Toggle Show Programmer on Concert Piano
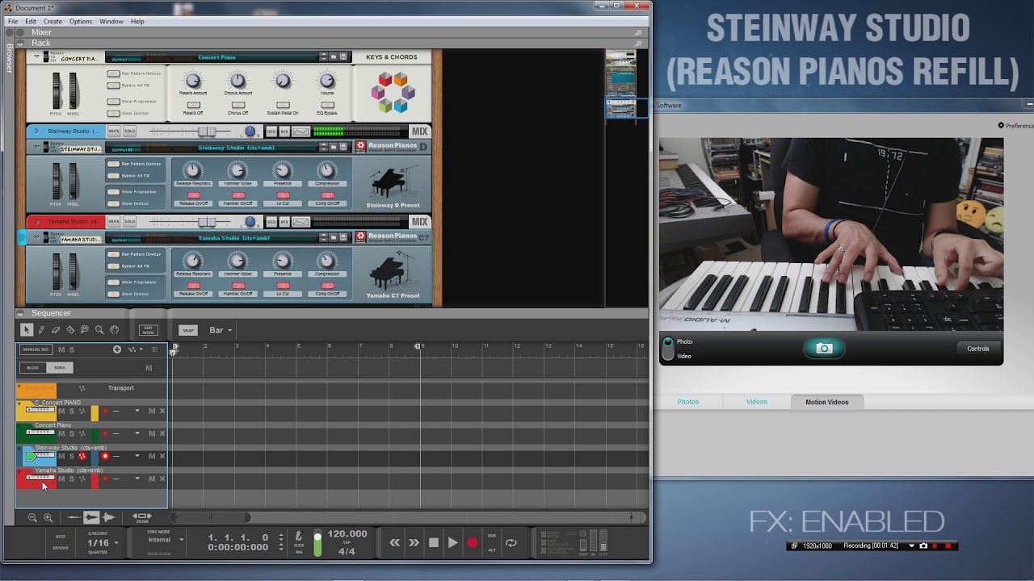Image resolution: width=1034 pixels, height=581 pixels. click(113, 101)
